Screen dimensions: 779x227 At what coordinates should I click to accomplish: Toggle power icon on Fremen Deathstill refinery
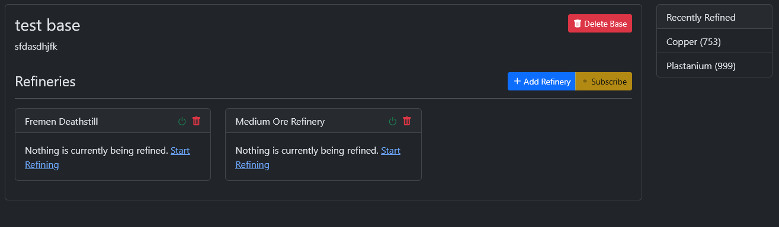182,121
